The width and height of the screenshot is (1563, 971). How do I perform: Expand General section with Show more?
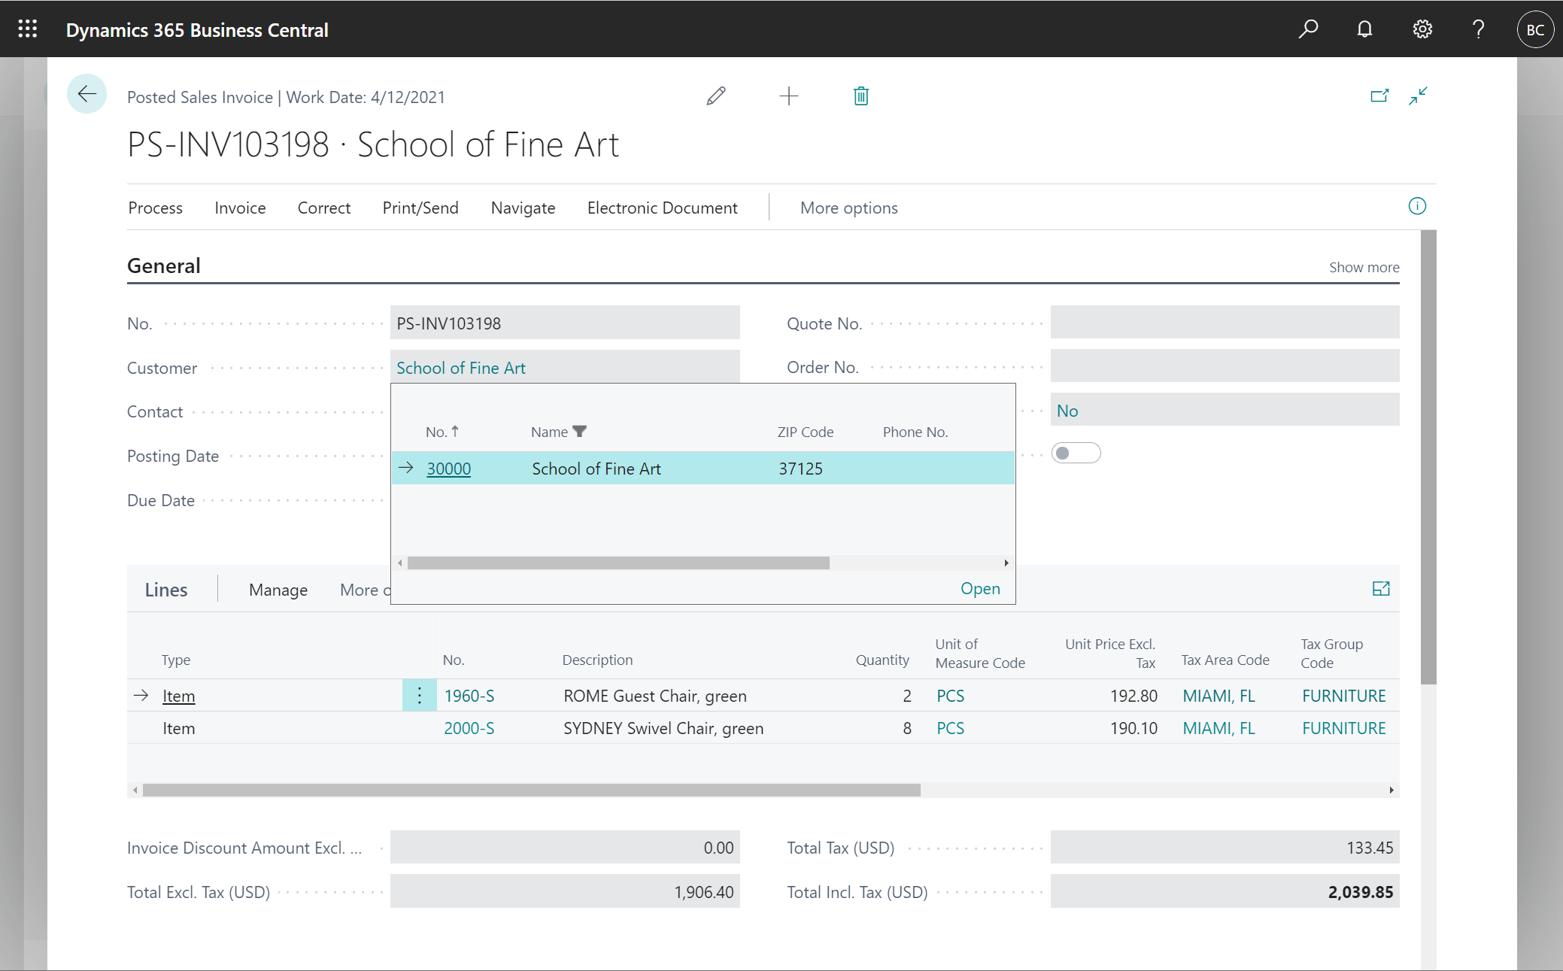[1364, 267]
